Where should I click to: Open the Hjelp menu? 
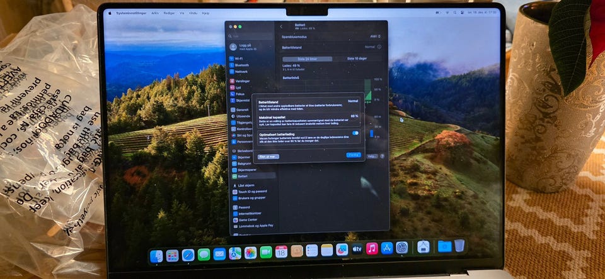[x=205, y=13]
